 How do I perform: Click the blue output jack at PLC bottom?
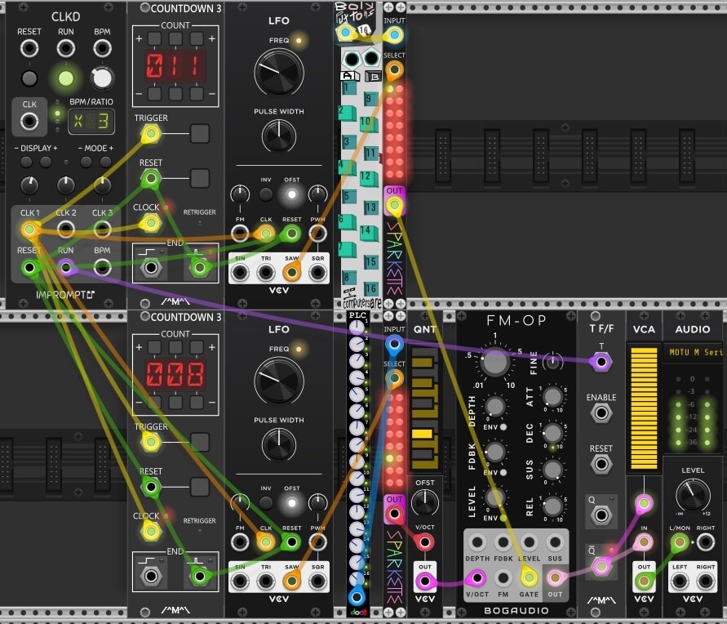click(357, 596)
